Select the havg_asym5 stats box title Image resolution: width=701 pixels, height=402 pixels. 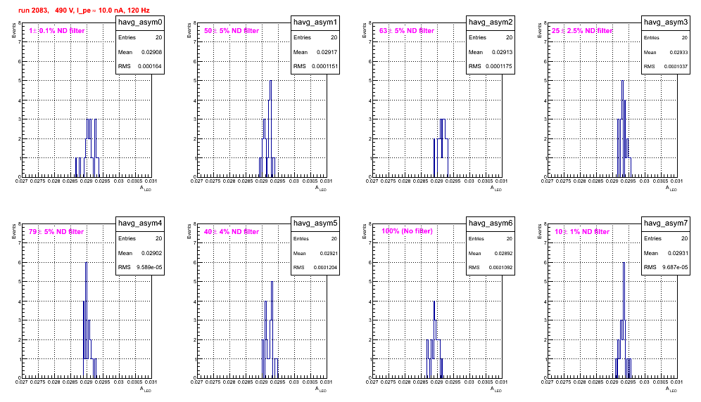(315, 223)
